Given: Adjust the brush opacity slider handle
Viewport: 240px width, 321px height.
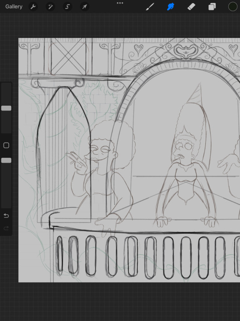Looking at the screenshot, I should [x=6, y=160].
